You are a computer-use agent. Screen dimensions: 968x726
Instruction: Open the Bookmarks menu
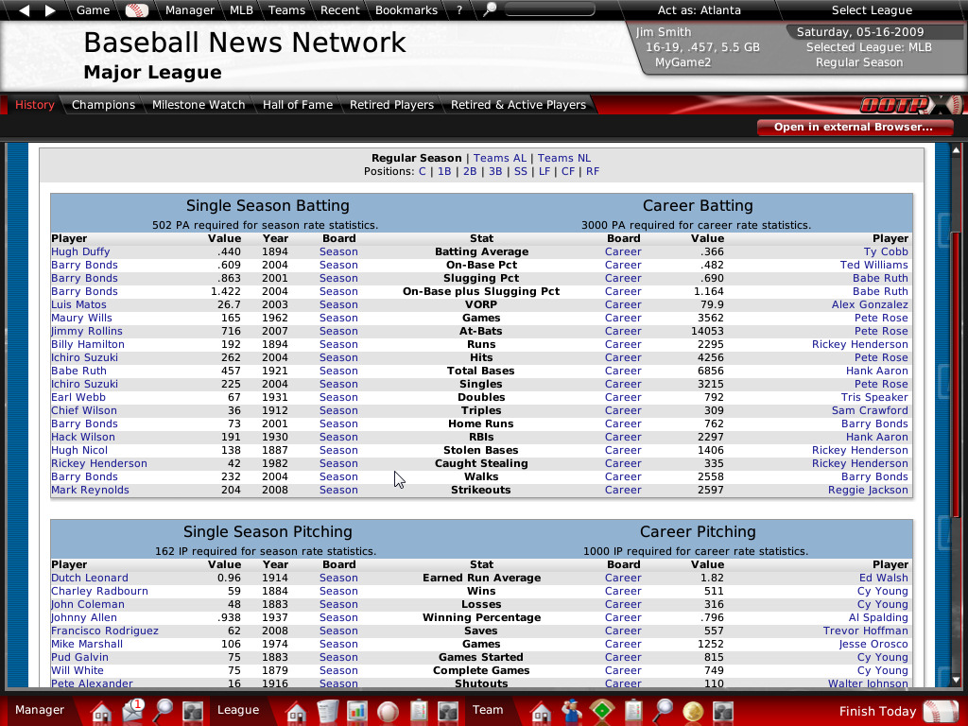(406, 10)
